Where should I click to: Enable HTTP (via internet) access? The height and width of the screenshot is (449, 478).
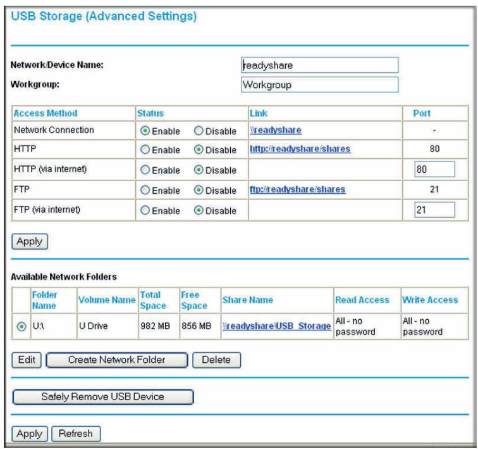[x=145, y=170]
